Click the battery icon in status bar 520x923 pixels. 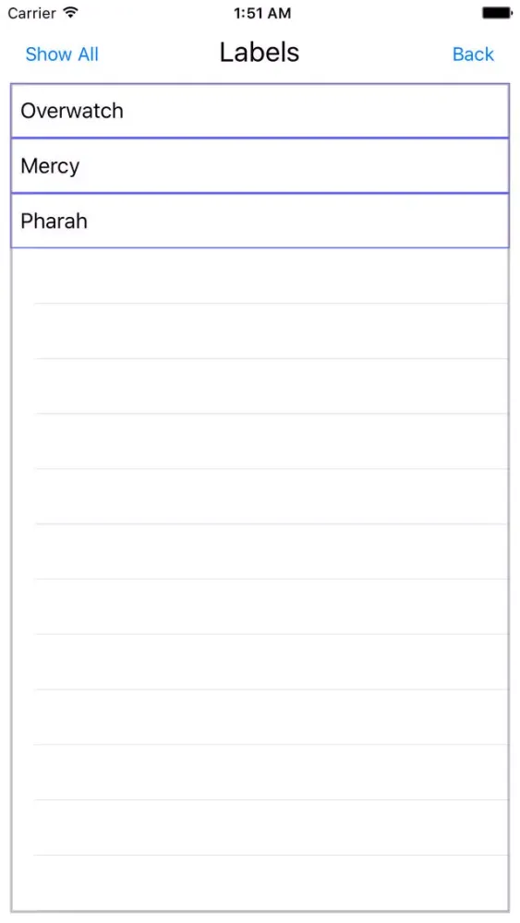[x=497, y=13]
